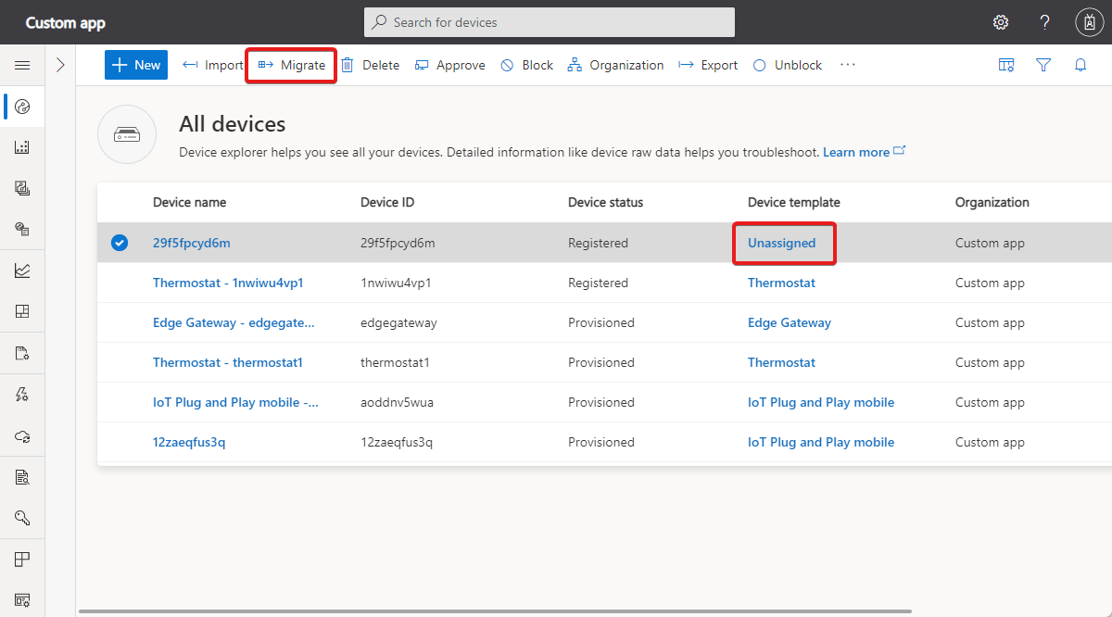Click the Approve toolbar command
Viewport: 1112px width, 617px height.
click(x=450, y=65)
